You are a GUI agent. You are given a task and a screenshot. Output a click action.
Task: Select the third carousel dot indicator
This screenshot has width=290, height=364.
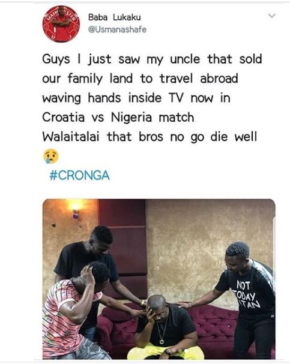[x=180, y=351]
